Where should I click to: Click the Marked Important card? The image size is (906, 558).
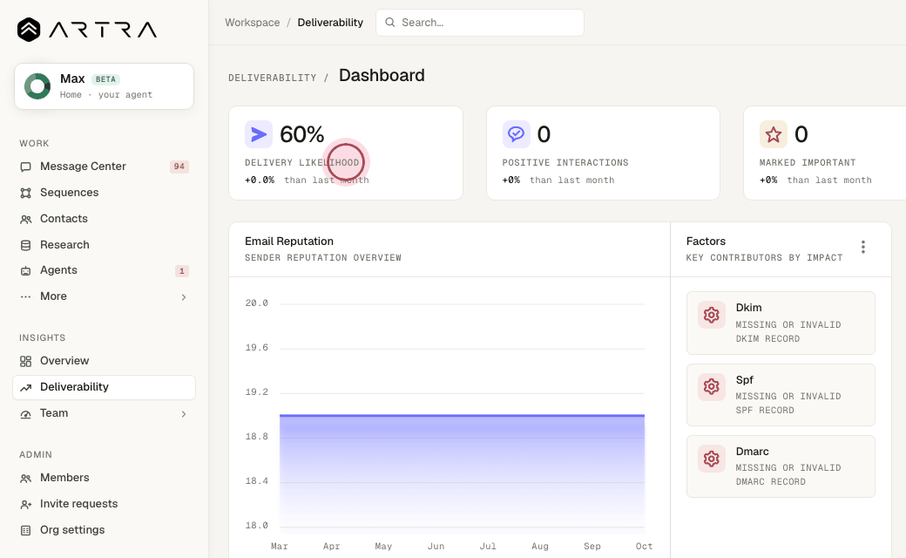point(824,153)
